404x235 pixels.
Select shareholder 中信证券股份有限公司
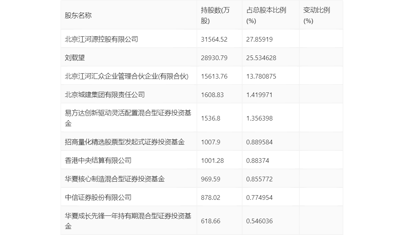(98, 198)
